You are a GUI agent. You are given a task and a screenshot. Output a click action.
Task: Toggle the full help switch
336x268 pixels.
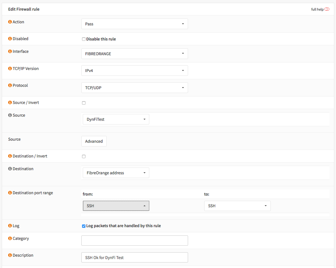[x=327, y=9]
